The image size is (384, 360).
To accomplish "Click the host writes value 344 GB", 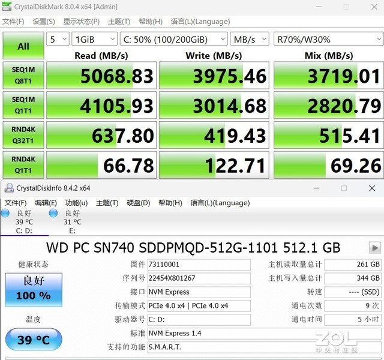I will [x=353, y=278].
